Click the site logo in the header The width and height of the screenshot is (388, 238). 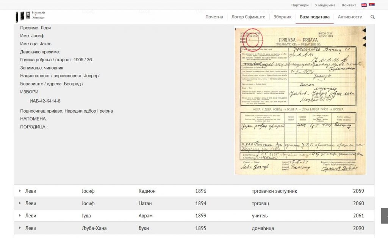30,17
